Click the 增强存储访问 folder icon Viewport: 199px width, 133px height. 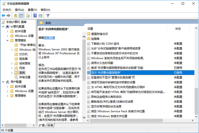pos(89,34)
